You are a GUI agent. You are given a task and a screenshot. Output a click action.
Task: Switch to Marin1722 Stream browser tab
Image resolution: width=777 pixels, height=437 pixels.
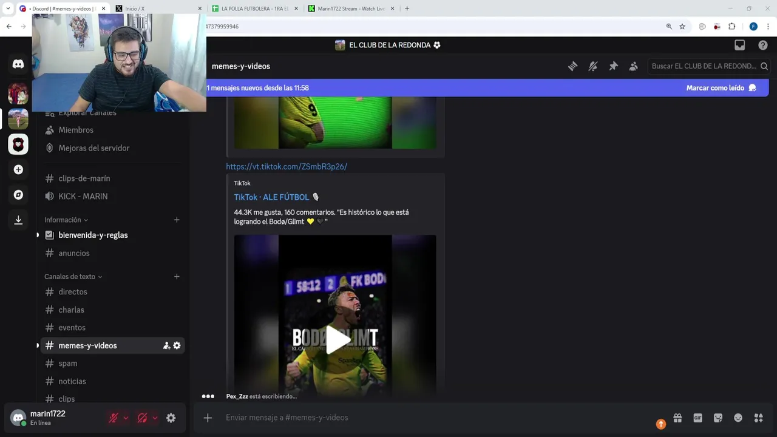tap(352, 8)
